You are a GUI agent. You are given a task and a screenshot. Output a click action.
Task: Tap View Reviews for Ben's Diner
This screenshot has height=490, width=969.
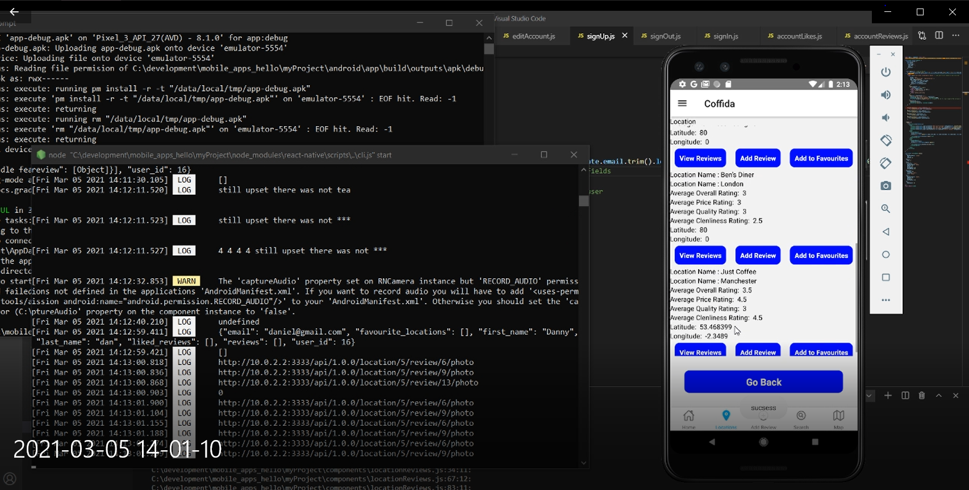(700, 256)
